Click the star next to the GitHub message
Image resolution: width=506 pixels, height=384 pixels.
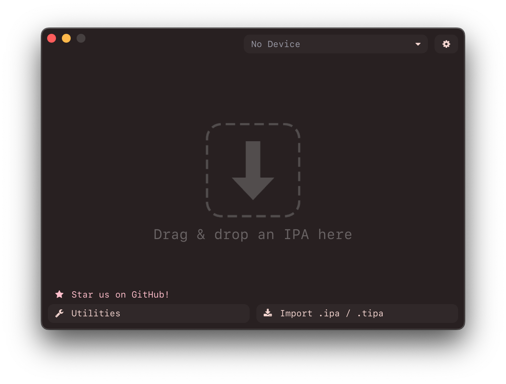[x=59, y=294]
